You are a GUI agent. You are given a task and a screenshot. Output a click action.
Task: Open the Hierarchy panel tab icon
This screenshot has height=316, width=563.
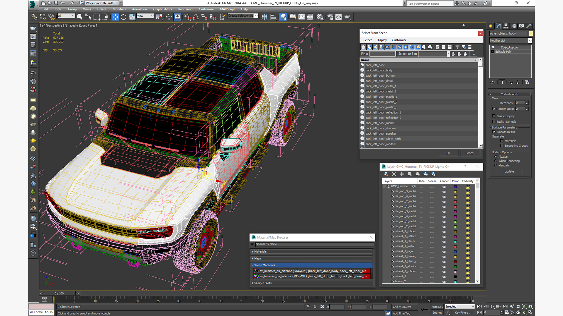pyautogui.click(x=506, y=26)
